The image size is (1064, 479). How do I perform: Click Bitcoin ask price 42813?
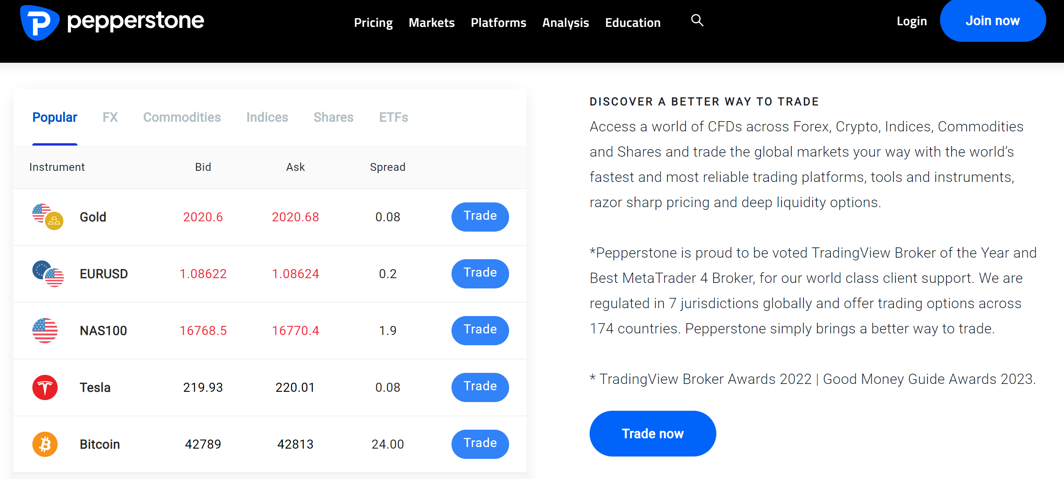(295, 444)
